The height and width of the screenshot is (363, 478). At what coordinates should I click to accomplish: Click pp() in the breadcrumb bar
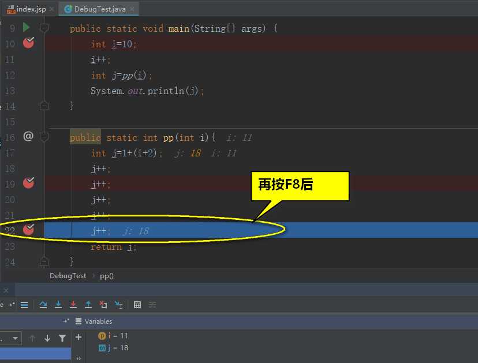[107, 276]
